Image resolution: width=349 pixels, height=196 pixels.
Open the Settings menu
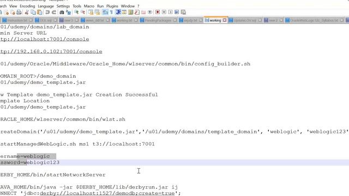[x=63, y=6]
